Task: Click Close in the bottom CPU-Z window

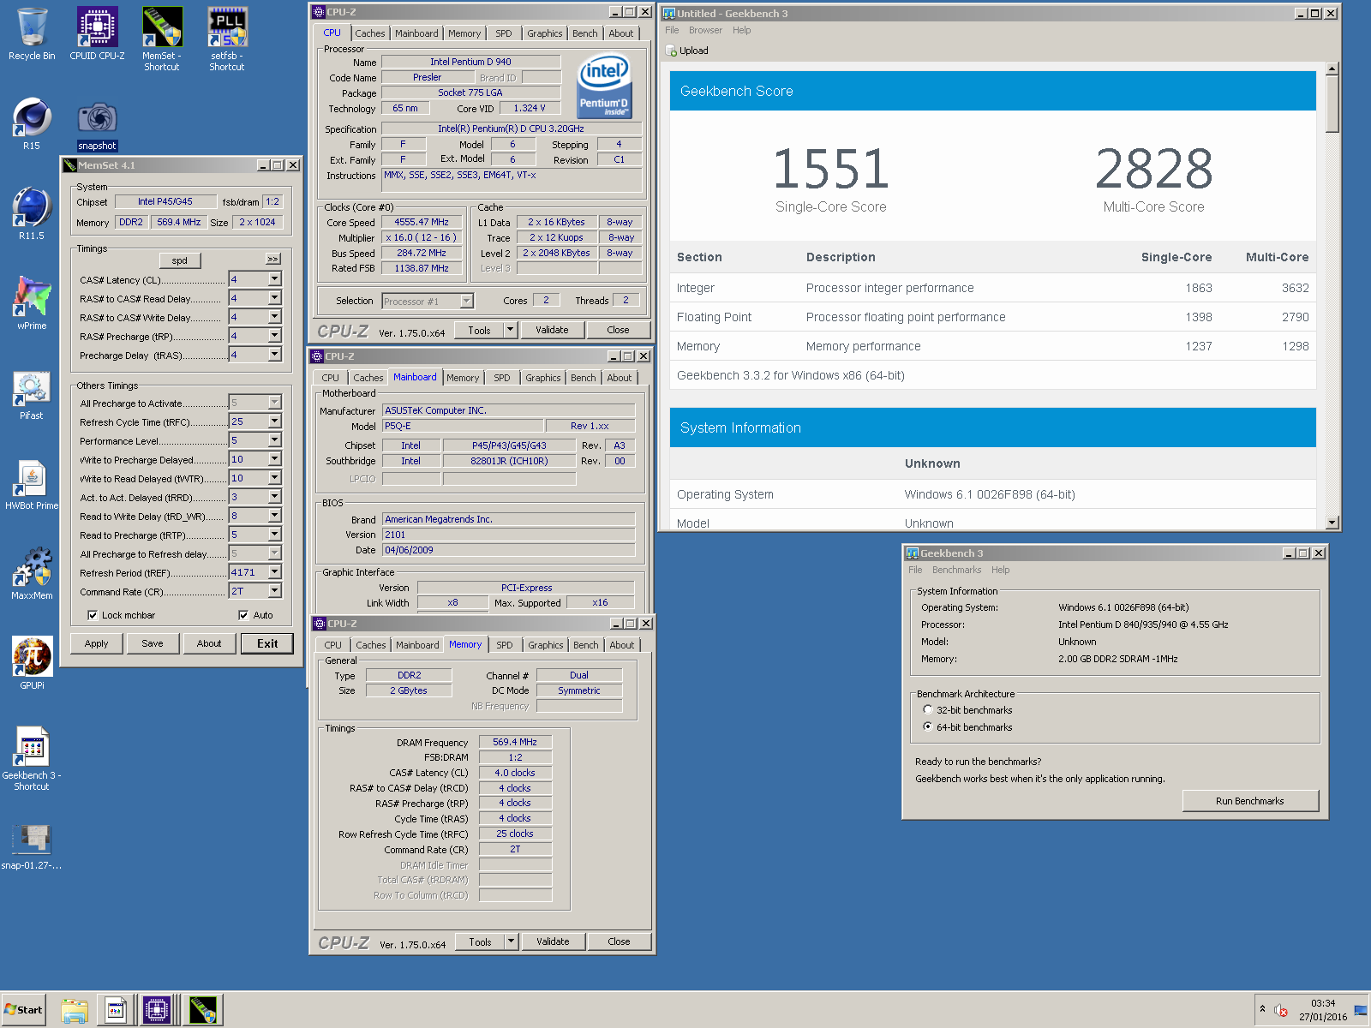Action: (619, 941)
